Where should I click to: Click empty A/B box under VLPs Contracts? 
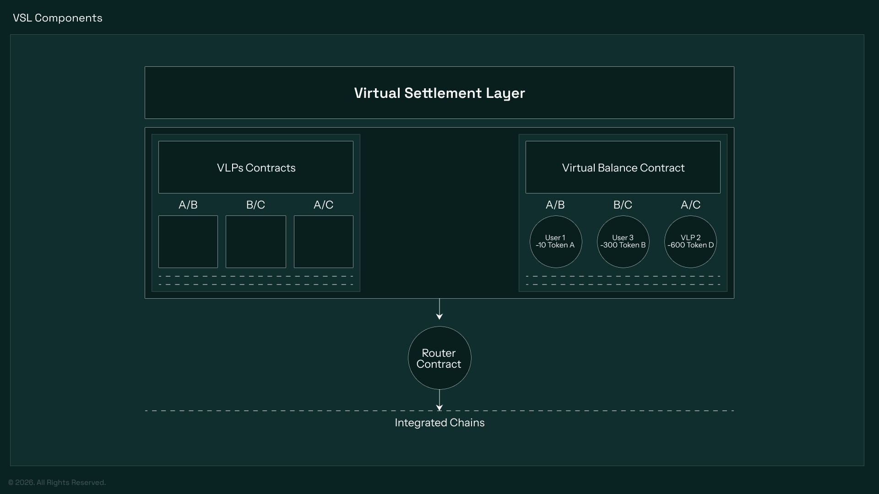(x=188, y=242)
